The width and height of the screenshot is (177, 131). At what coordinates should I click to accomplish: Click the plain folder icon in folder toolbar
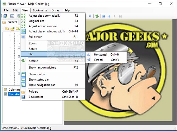coord(7,29)
